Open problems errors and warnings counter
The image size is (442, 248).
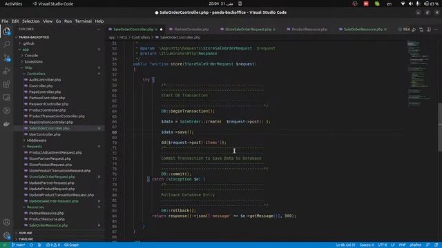53,245
